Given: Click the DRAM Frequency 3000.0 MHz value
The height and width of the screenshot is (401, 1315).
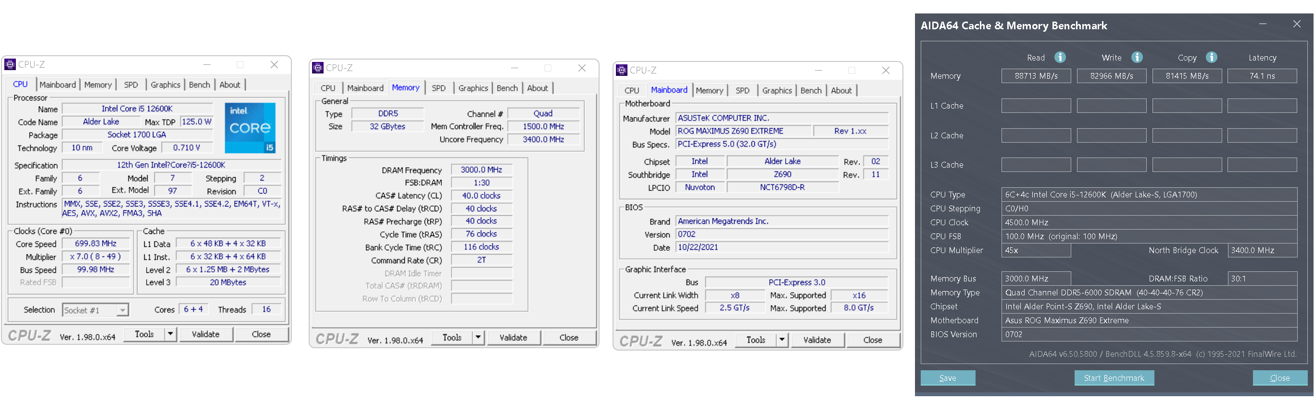Looking at the screenshot, I should [481, 170].
